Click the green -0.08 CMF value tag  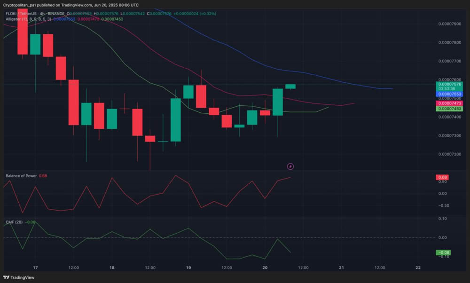point(443,253)
